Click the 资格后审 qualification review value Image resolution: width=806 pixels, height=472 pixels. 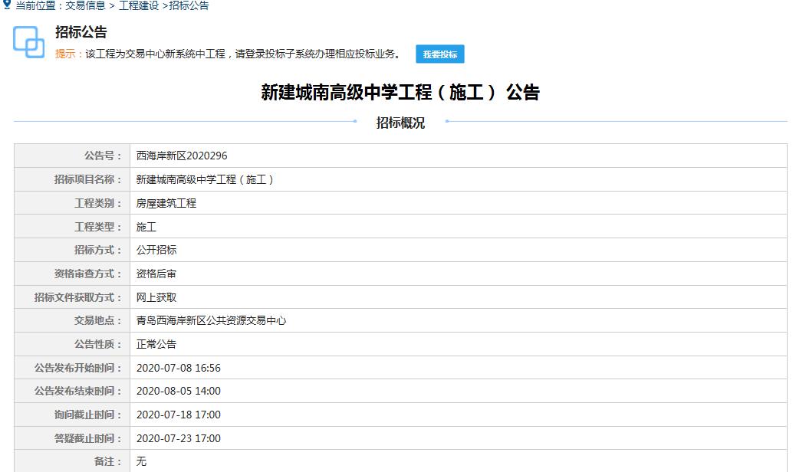[156, 274]
